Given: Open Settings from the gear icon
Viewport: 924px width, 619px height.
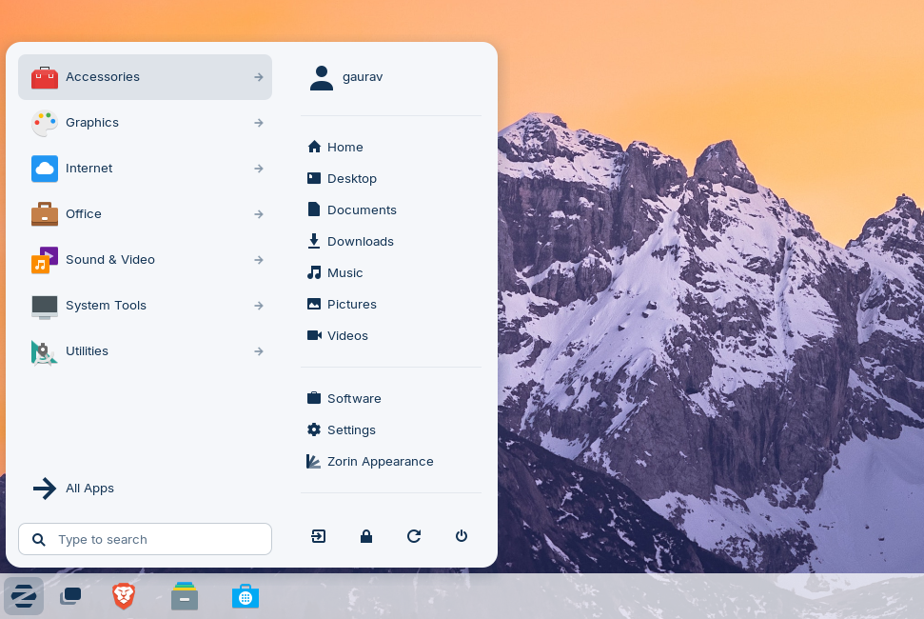Looking at the screenshot, I should [351, 429].
